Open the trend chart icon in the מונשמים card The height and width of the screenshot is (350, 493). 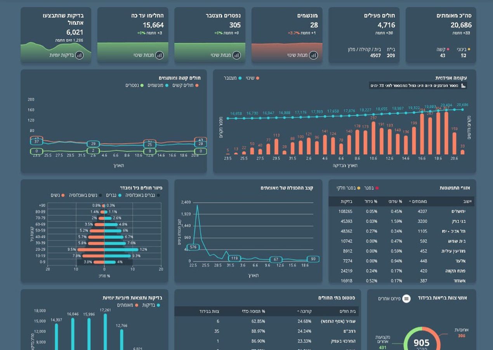[x=313, y=55]
